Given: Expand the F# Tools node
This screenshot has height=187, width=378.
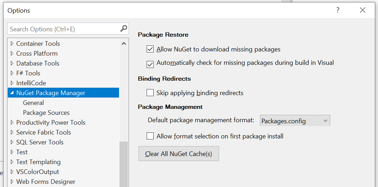Looking at the screenshot, I should (x=12, y=73).
